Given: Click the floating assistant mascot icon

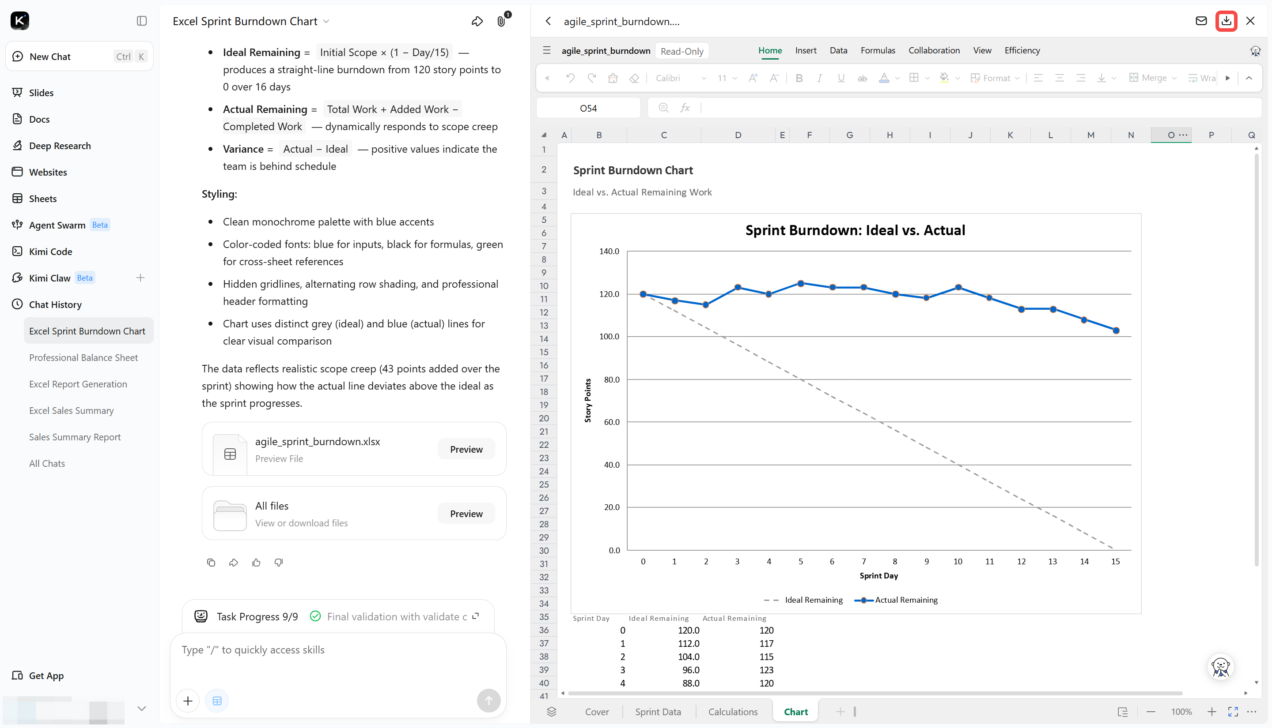Looking at the screenshot, I should pyautogui.click(x=1220, y=667).
